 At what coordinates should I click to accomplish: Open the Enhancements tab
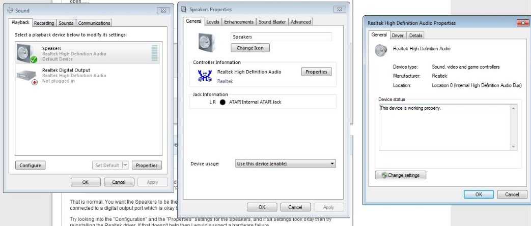pyautogui.click(x=239, y=22)
